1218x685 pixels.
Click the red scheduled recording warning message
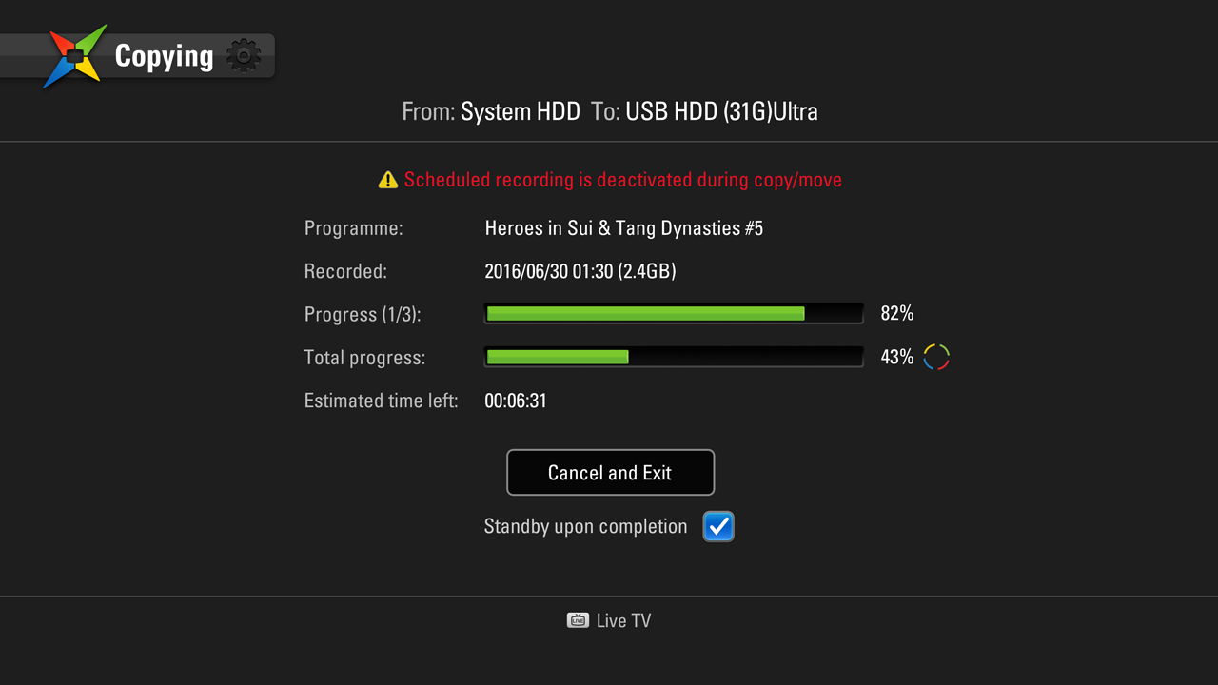[x=623, y=180]
